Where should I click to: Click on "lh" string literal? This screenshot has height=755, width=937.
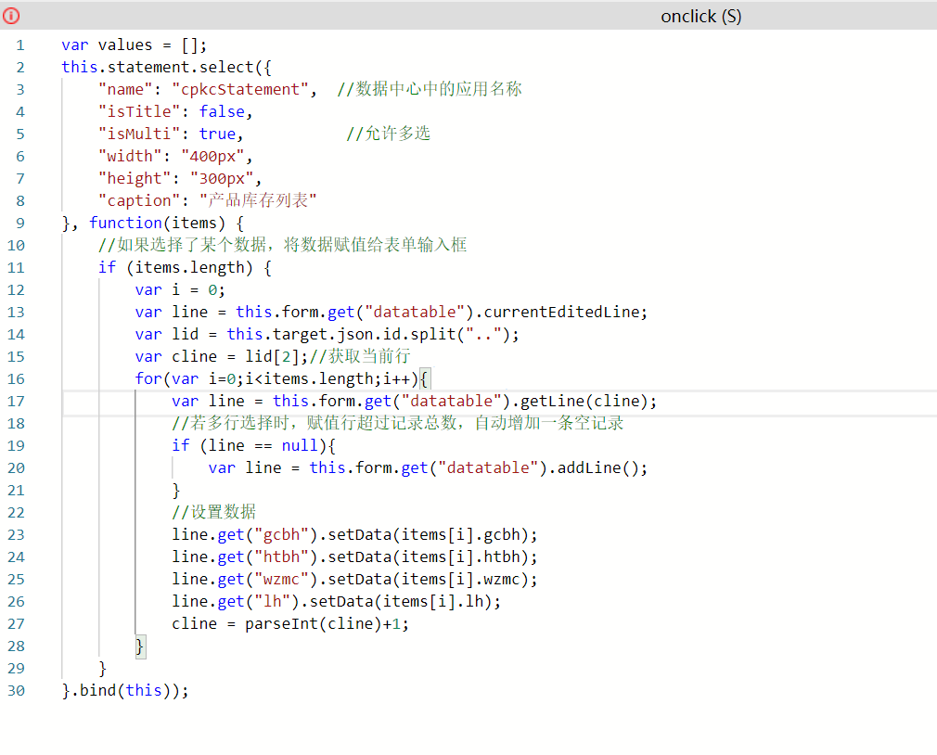272,602
